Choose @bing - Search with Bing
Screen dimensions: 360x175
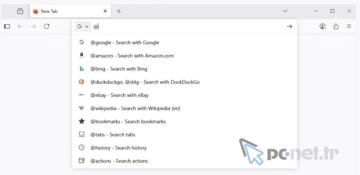tap(184, 69)
